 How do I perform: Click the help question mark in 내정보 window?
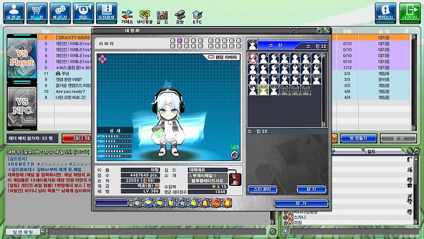coord(320,30)
